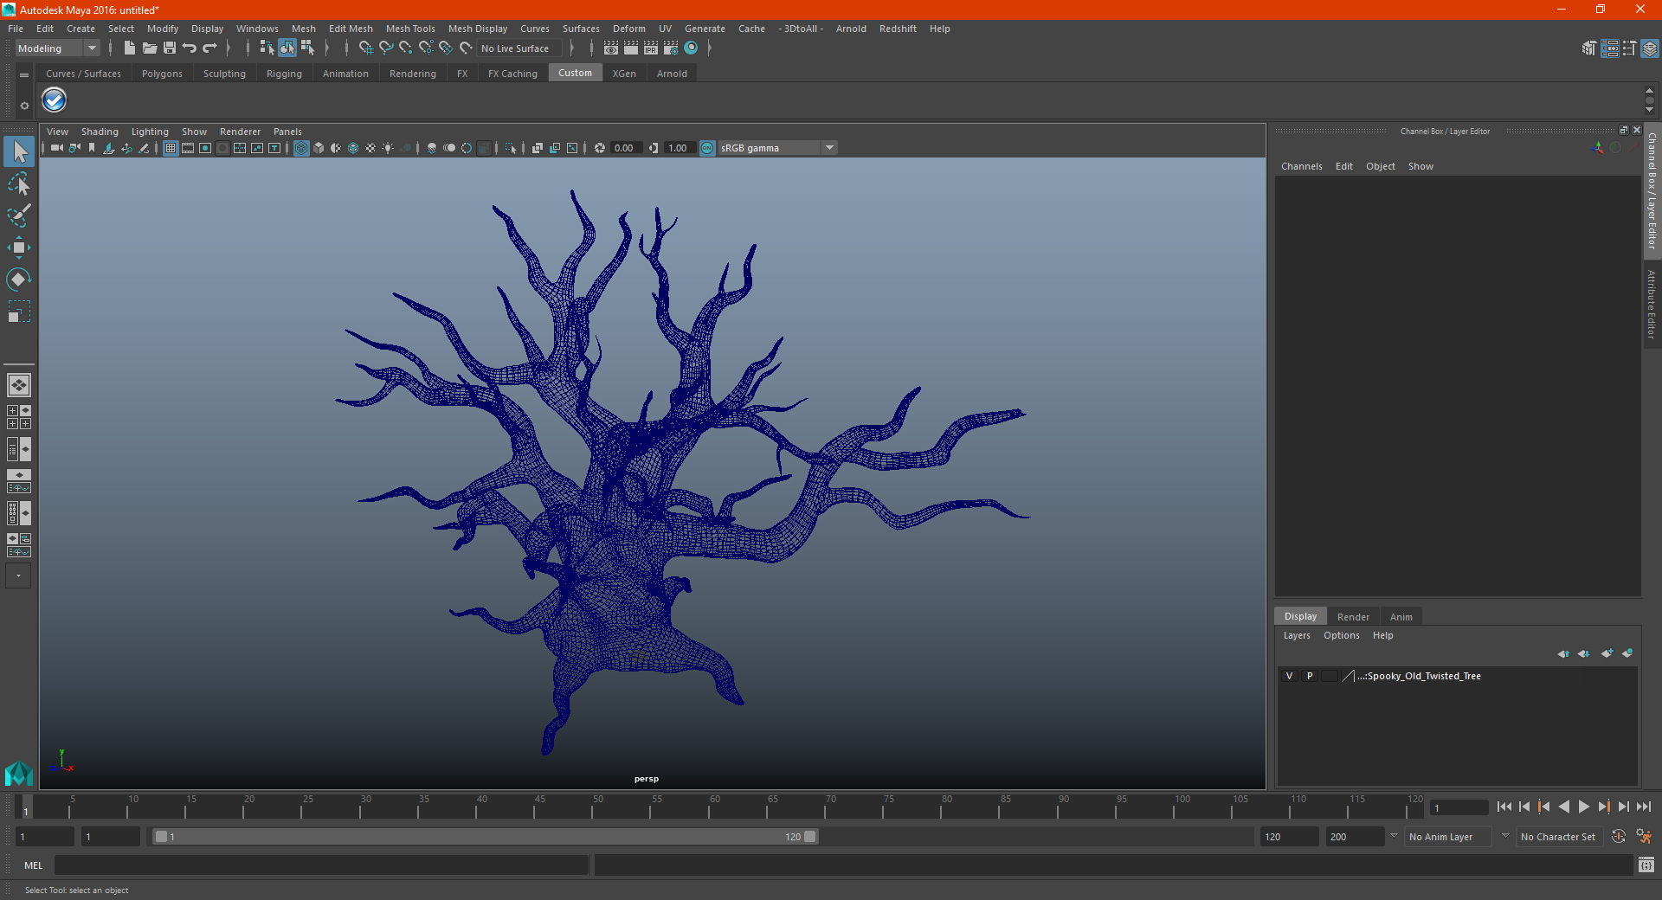Screen dimensions: 1662x900
Task: Click the bookmark icon in panel toolbar
Action: 92,148
